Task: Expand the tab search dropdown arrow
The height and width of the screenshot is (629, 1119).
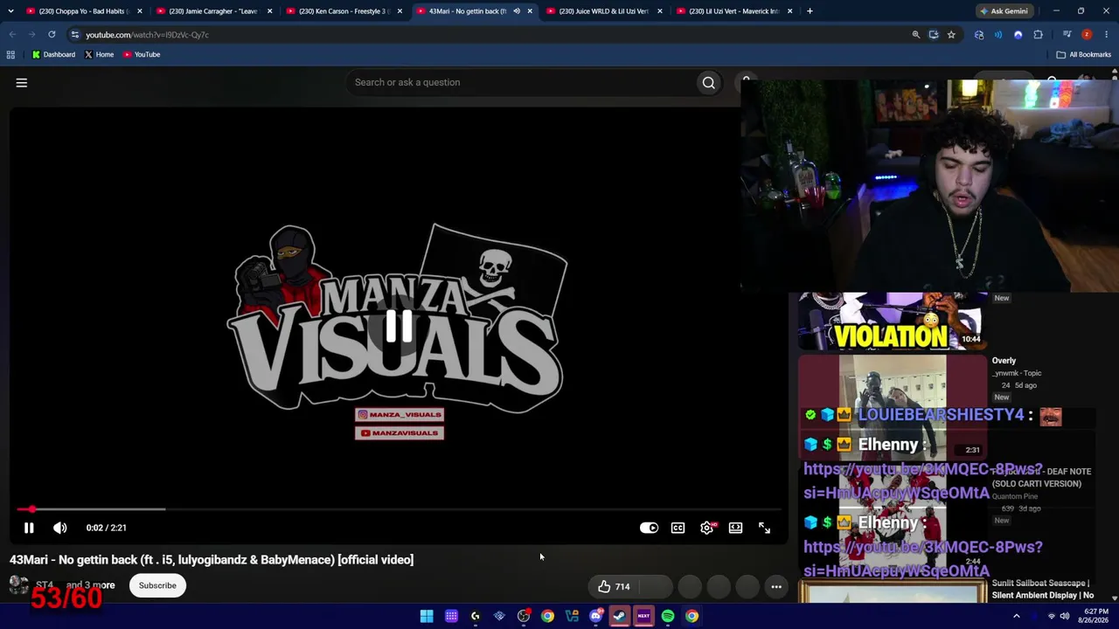Action: coord(10,11)
